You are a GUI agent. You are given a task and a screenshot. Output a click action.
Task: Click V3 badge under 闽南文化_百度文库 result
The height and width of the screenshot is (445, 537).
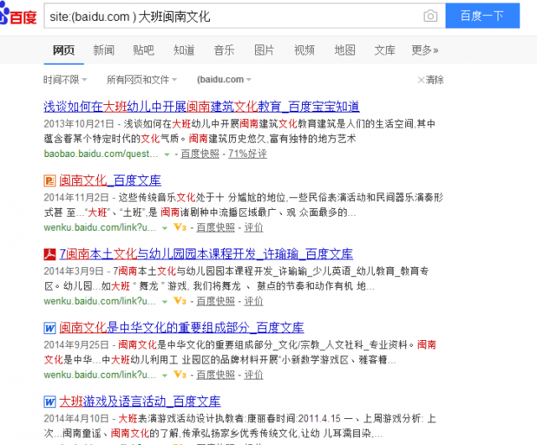click(180, 228)
